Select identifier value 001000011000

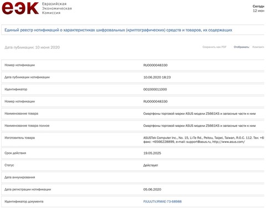pos(155,89)
